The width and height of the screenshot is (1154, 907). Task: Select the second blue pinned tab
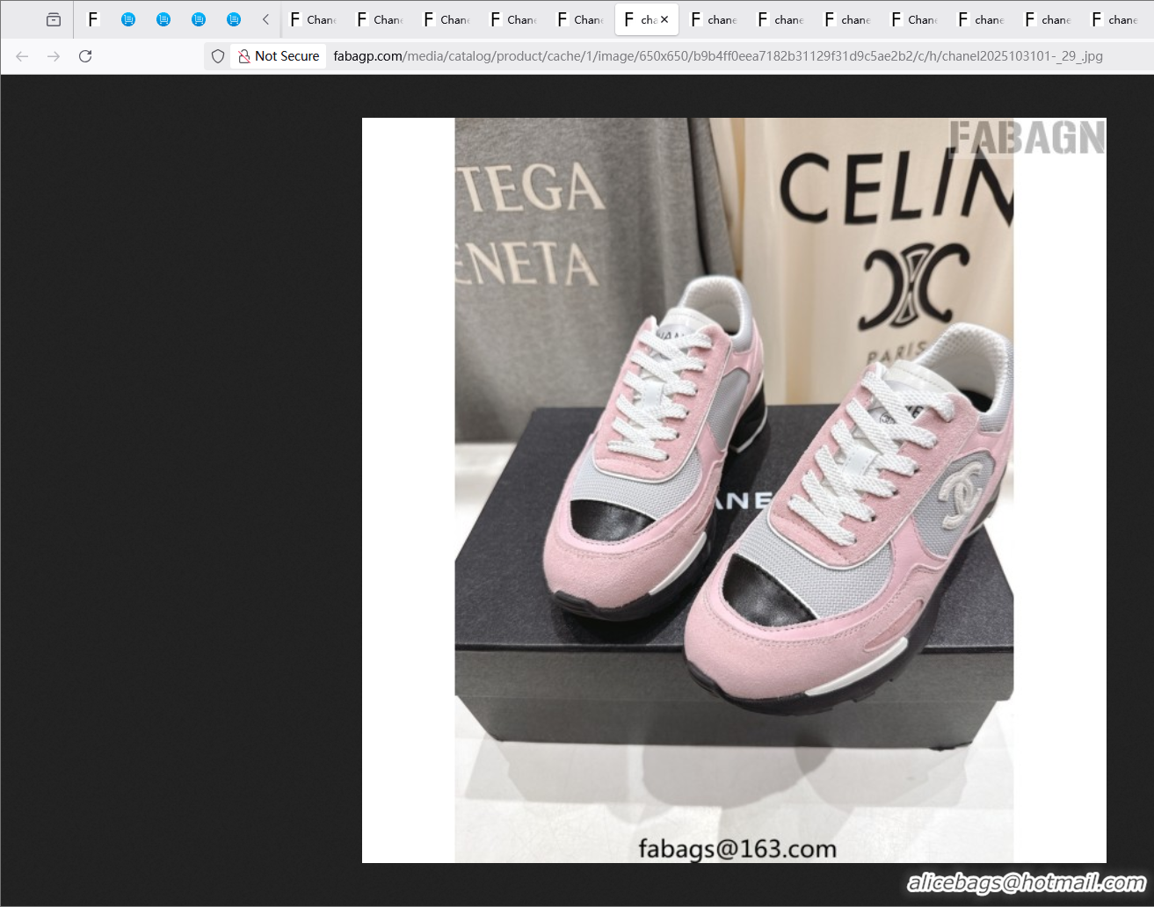(163, 18)
